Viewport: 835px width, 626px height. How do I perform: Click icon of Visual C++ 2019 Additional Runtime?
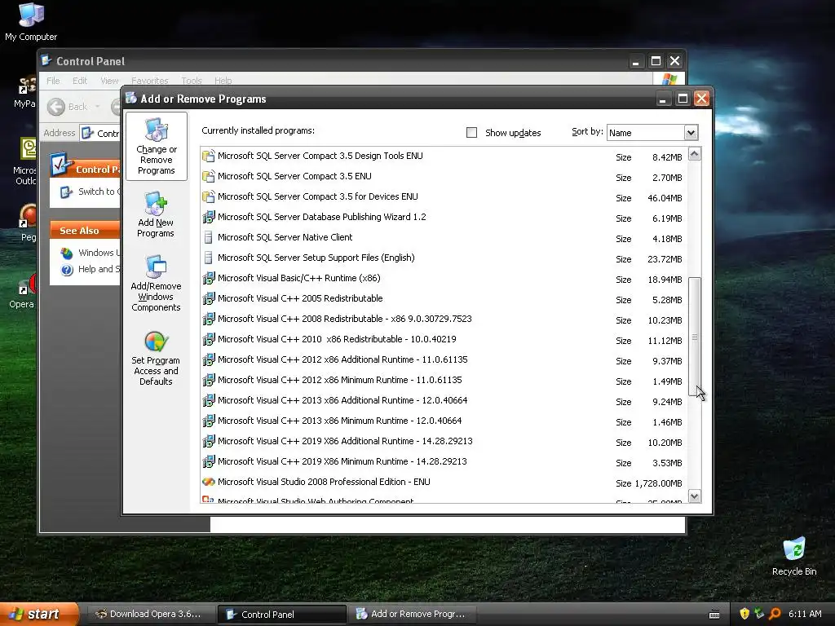pos(209,441)
